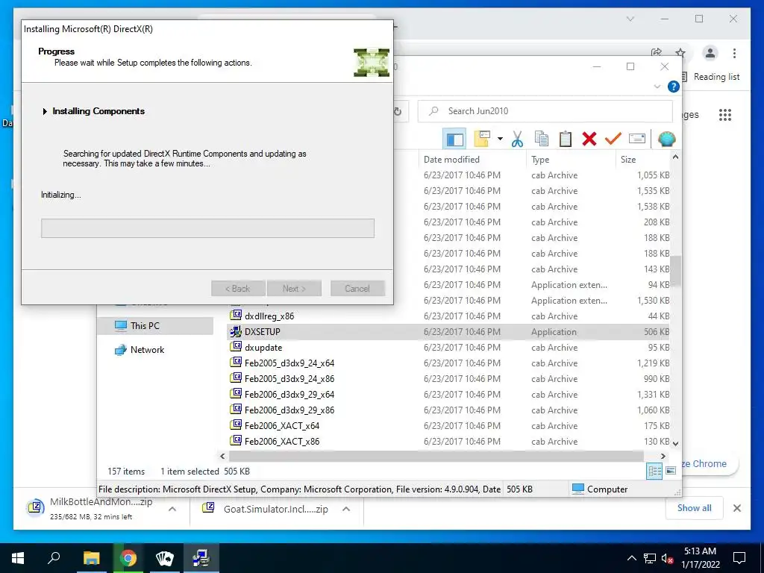This screenshot has width=764, height=573.
Task: Click the DirectX installation progress bar
Action: (207, 228)
